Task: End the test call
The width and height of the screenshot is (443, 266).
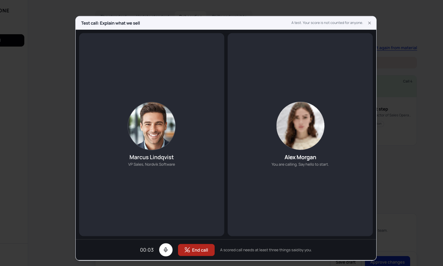Action: click(x=196, y=250)
